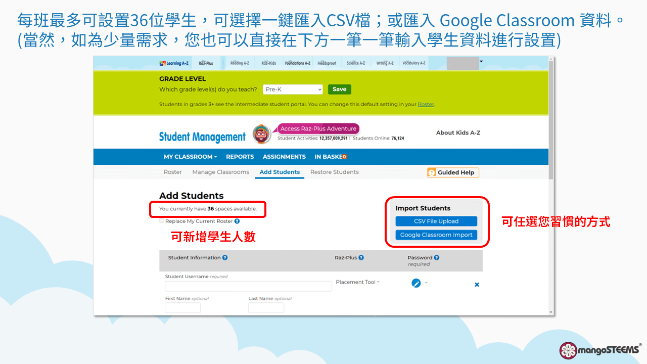Screen dimensions: 647x364
Task: Click Access Raz-Plus Adventure bubble
Action: (x=318, y=129)
